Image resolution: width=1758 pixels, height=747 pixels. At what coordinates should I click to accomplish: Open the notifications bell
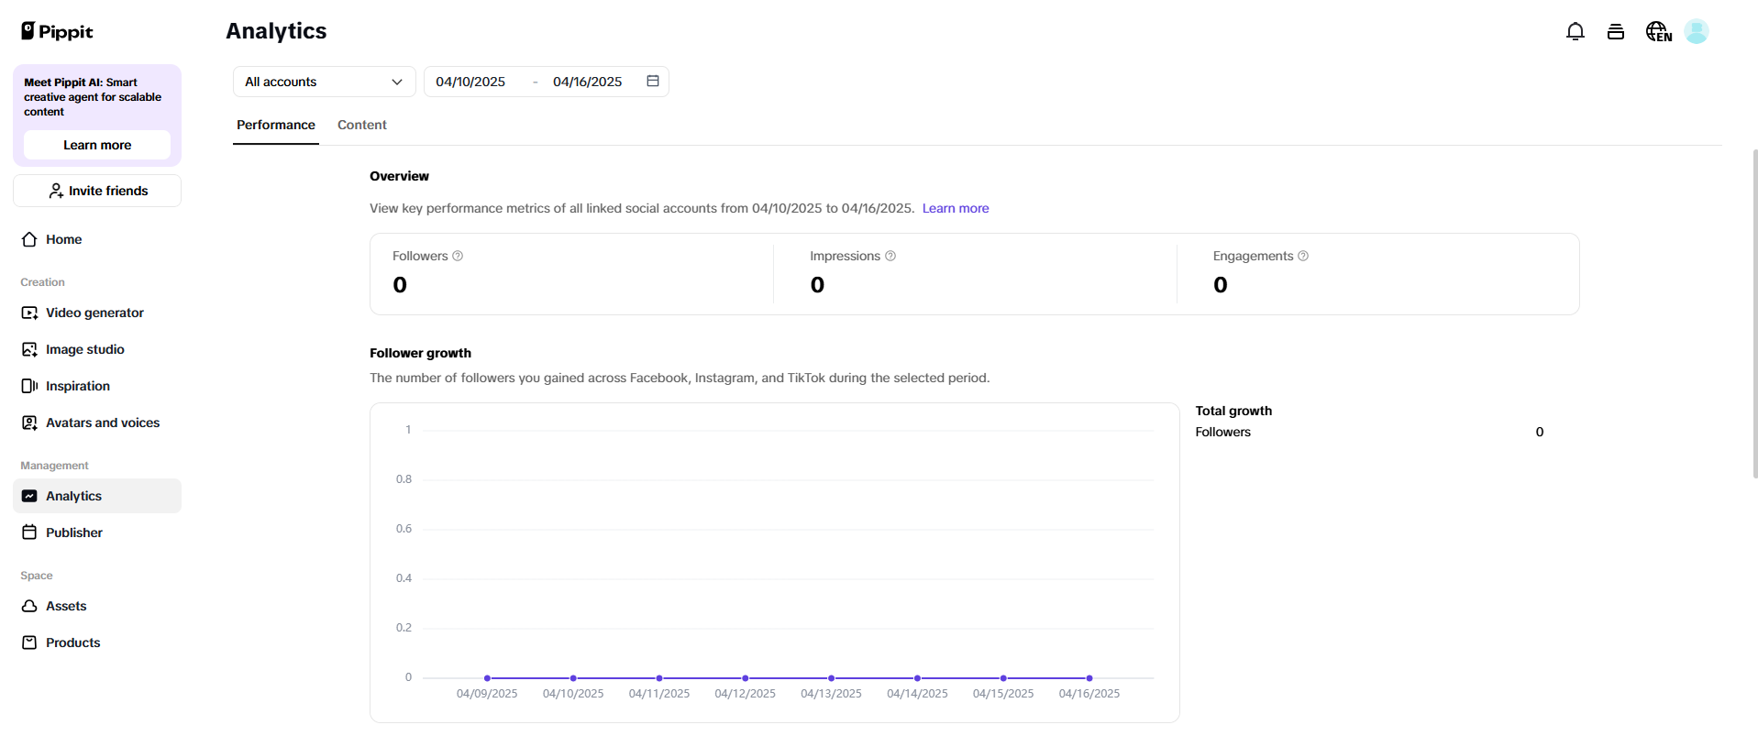pyautogui.click(x=1575, y=32)
